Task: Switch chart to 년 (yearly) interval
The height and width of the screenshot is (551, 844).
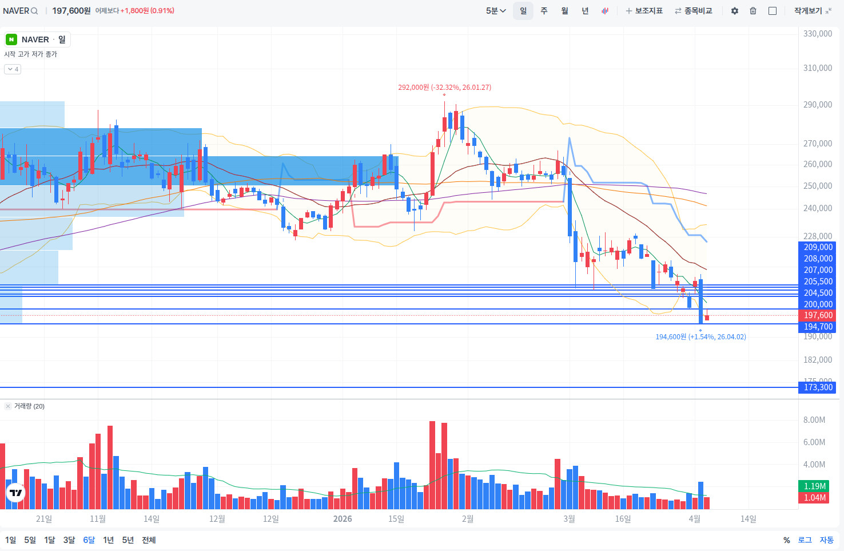Action: [585, 11]
